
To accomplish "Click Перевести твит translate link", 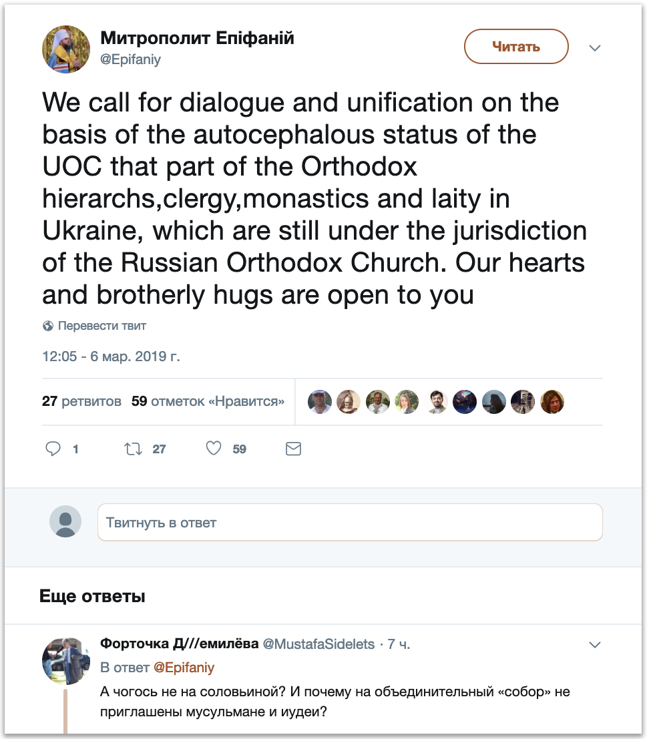I will 101,326.
